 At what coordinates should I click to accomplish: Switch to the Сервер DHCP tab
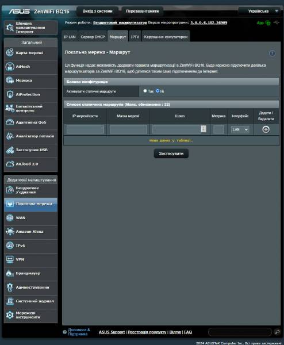93,37
